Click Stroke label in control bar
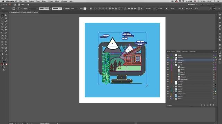Screen dimensions: 222x124 click(25, 9)
